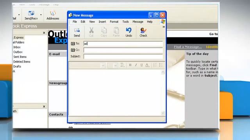Open the Go to link
Image resolution: width=250 pixels, height=140 pixels.
tap(214, 34)
